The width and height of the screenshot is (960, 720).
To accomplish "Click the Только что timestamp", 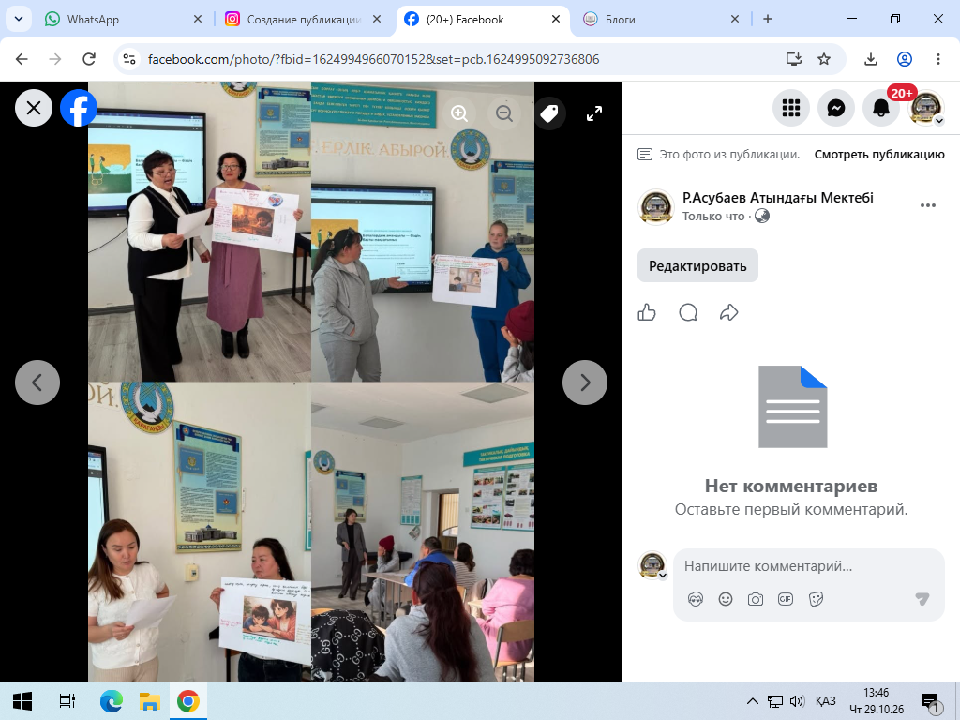I will (x=713, y=217).
